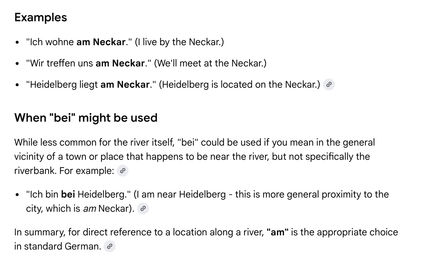Click "(Heidelberg is located on the Neckar.)" translation
Image resolution: width=432 pixels, height=264 pixels.
(239, 84)
